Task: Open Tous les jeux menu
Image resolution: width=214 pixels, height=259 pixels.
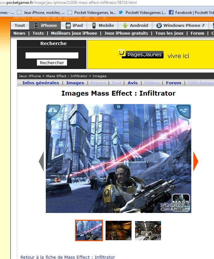Action: pos(169,33)
